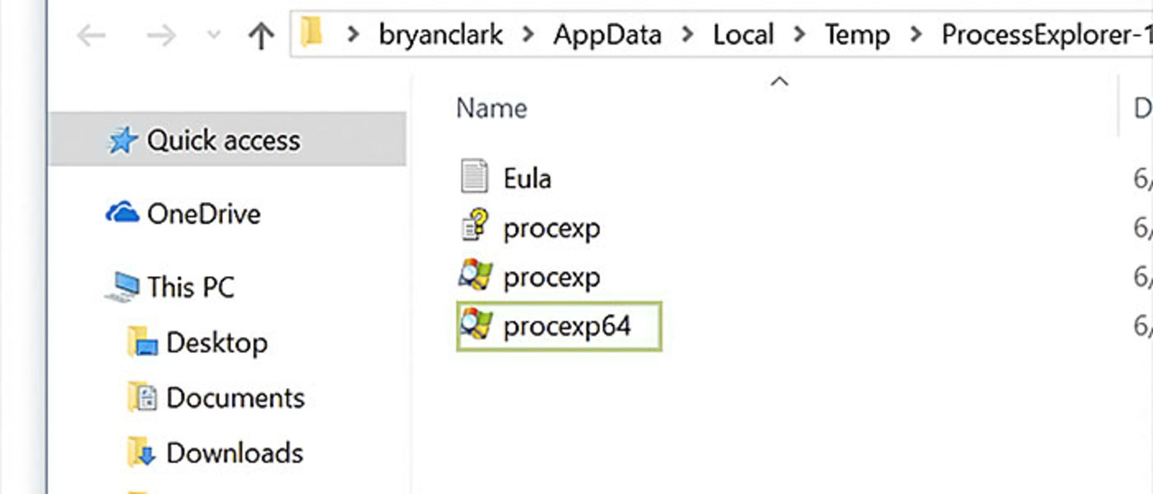Open the recent locations dropdown arrow
Viewport: 1153px width, 494px height.
coord(214,35)
